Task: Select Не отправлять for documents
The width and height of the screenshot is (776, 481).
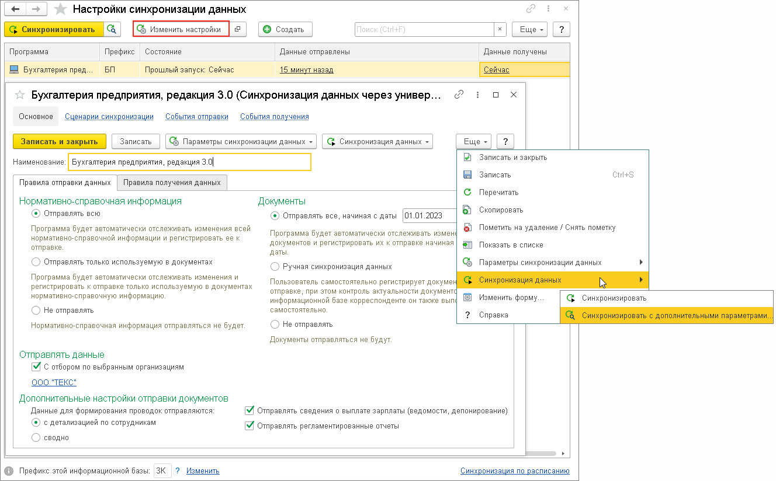Action: pyautogui.click(x=275, y=324)
